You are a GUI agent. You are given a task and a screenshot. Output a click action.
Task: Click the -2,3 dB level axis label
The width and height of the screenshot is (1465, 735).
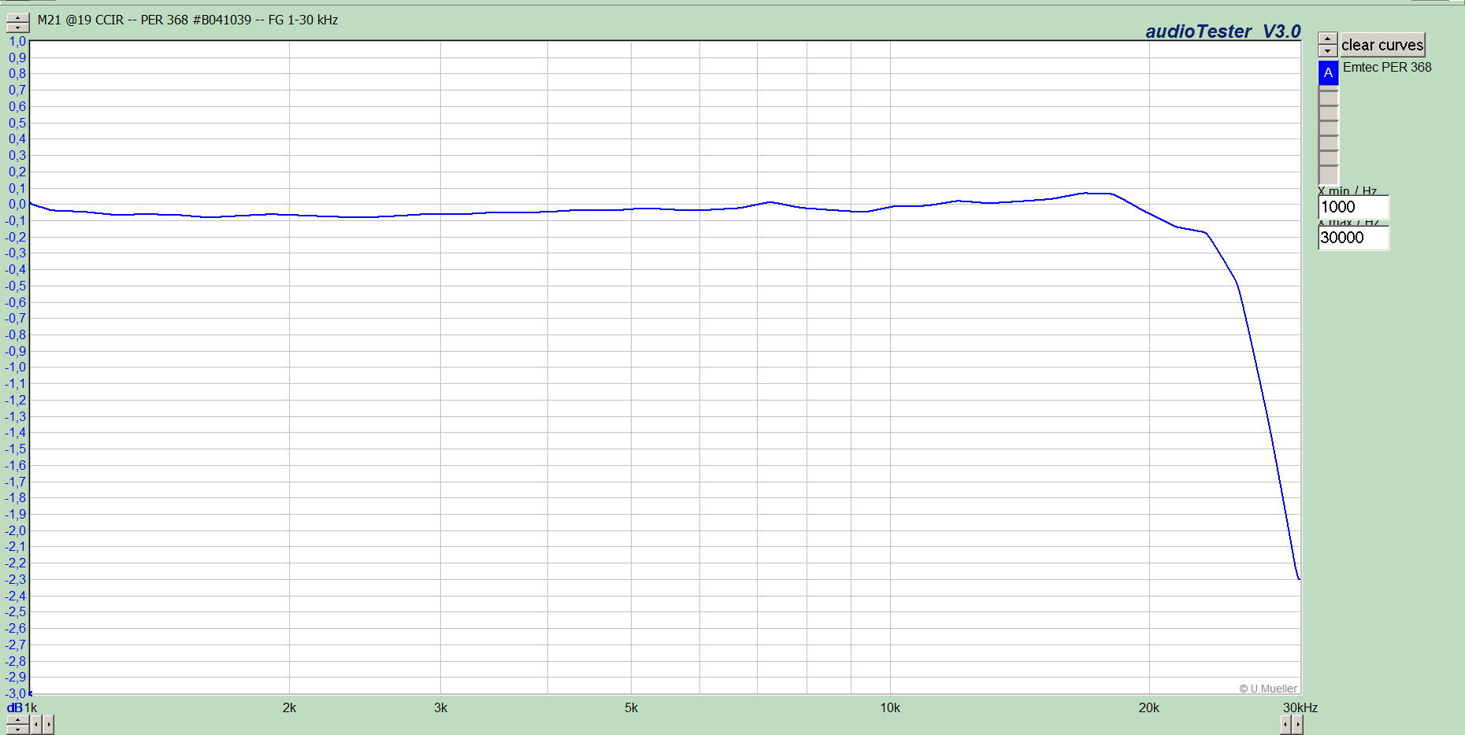[x=16, y=579]
